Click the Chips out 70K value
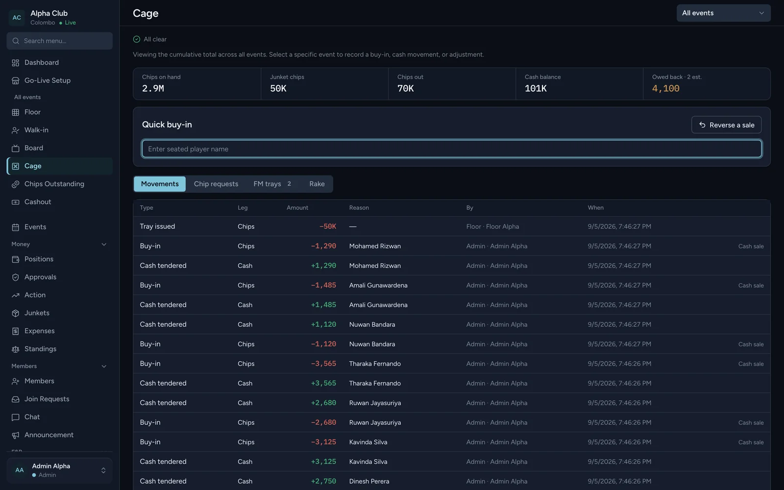 (x=405, y=89)
